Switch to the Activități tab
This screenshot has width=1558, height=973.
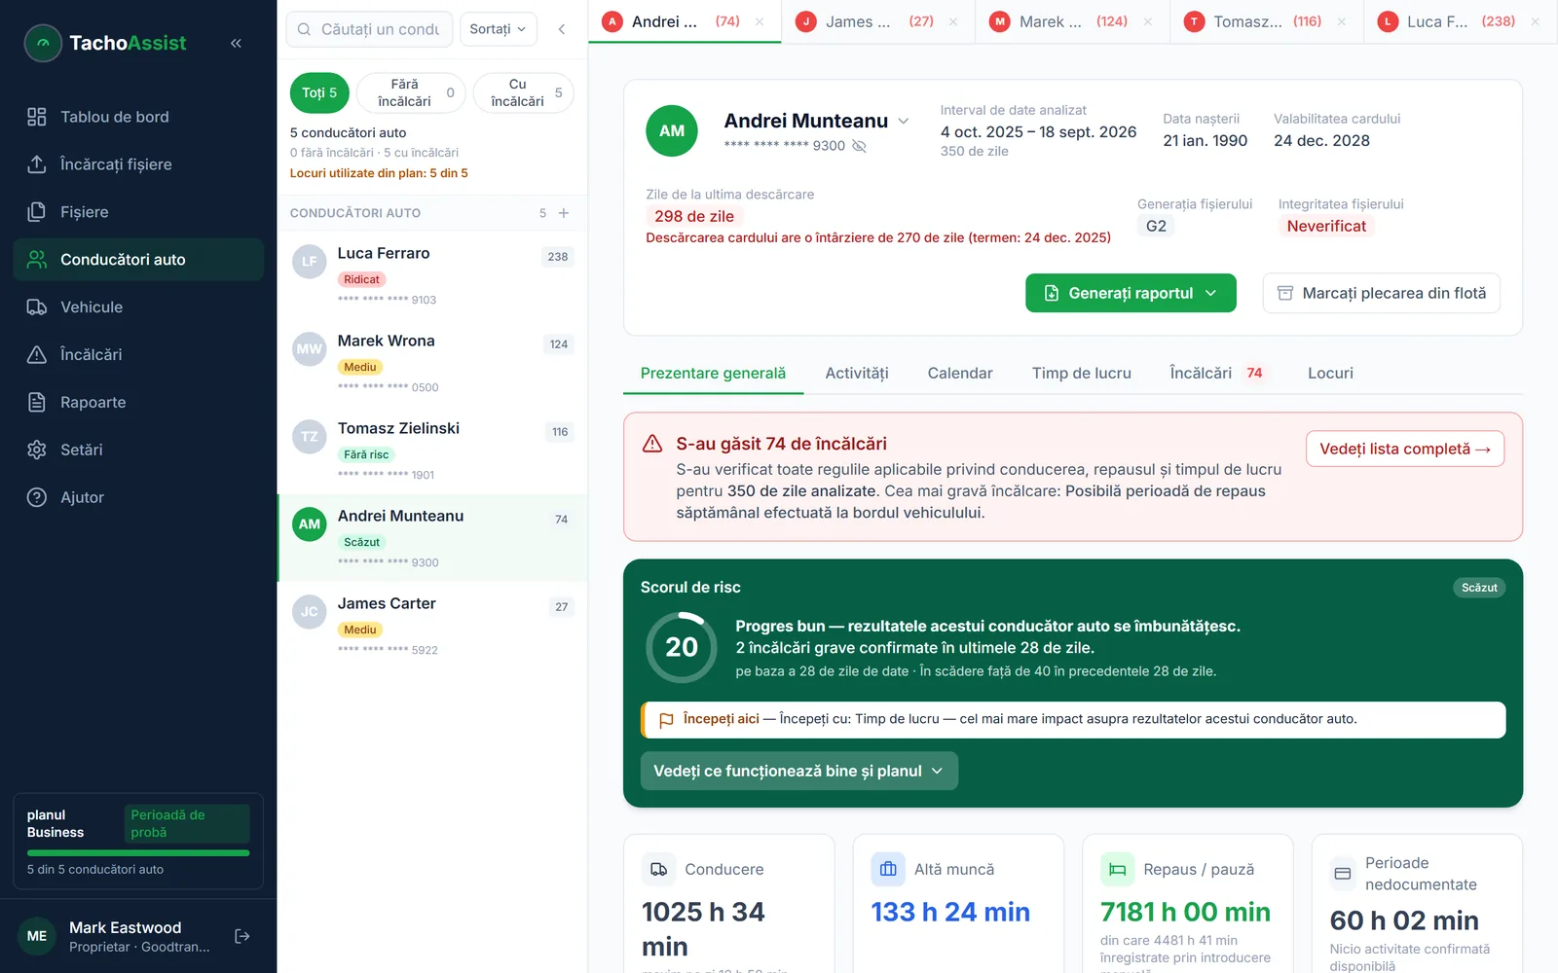pos(857,374)
